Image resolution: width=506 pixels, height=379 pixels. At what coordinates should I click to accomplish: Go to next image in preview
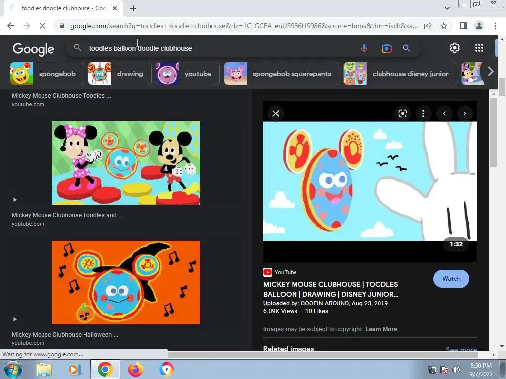point(464,114)
